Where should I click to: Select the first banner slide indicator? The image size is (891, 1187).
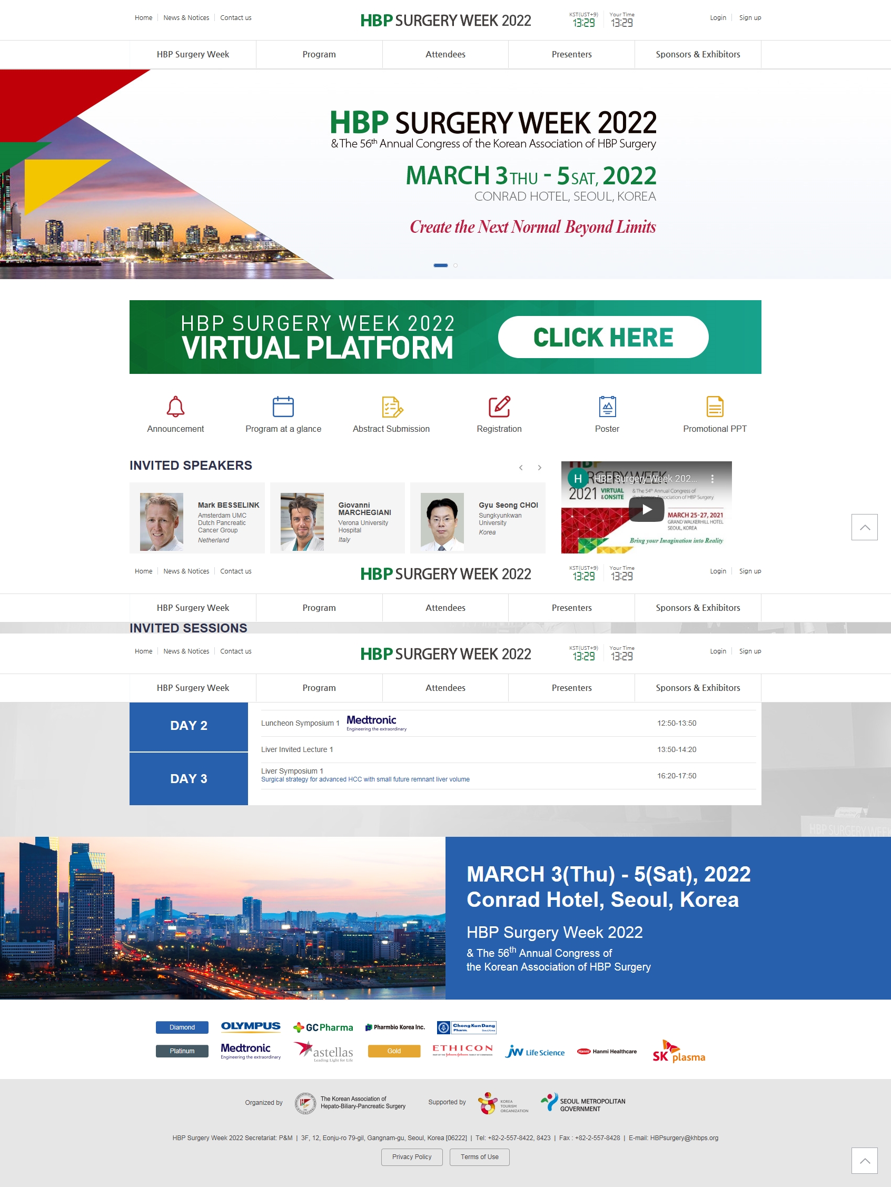pos(440,265)
